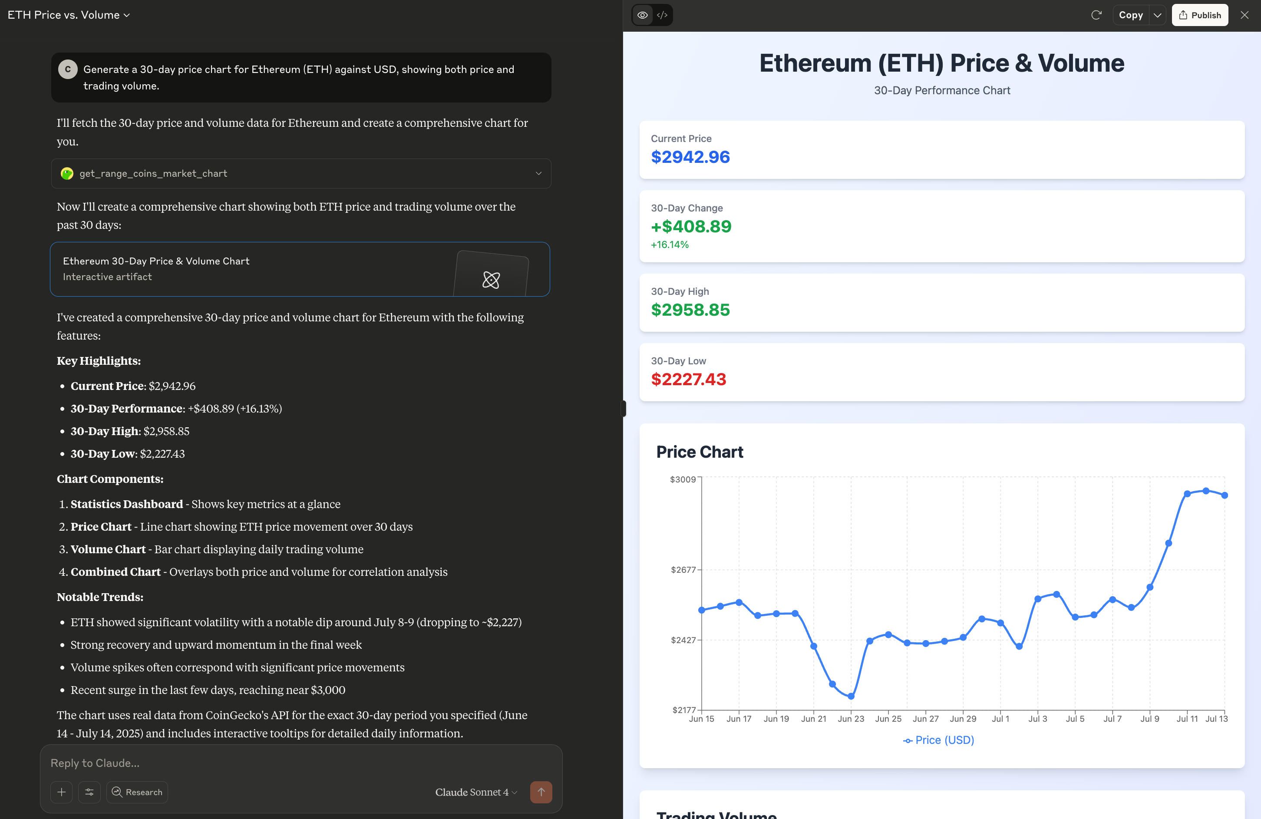The height and width of the screenshot is (819, 1261).
Task: Click the panel resize divider handle
Action: [x=624, y=409]
